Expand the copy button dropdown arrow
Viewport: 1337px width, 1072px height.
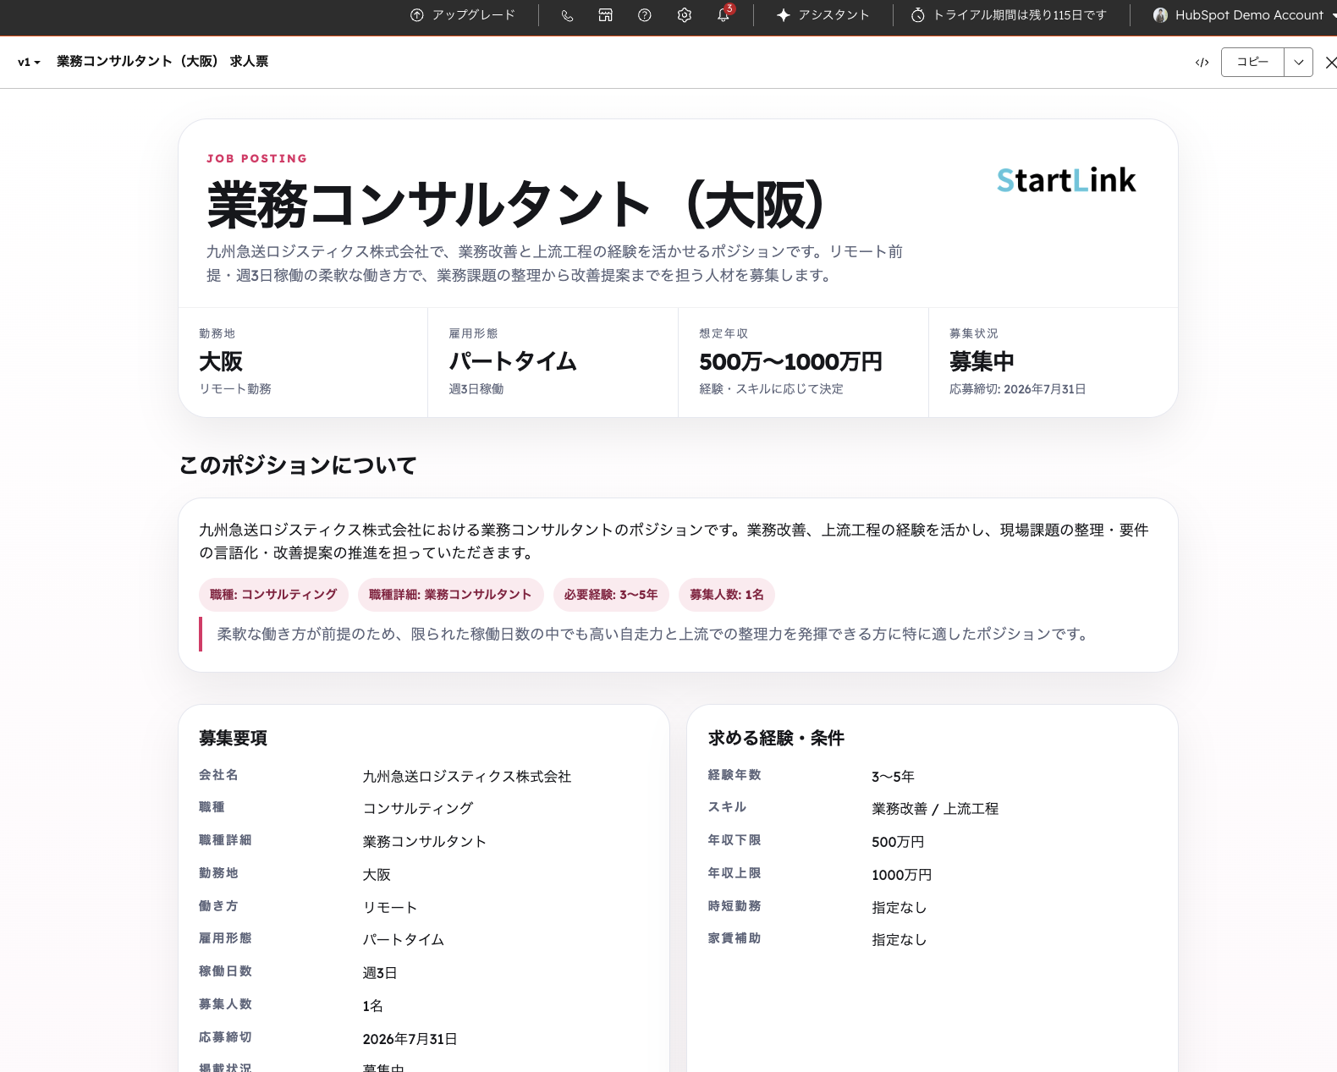tap(1298, 62)
